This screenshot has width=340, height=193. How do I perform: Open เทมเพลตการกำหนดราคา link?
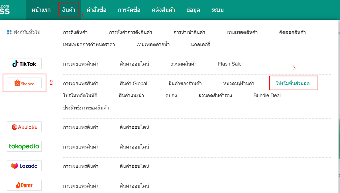89,44
